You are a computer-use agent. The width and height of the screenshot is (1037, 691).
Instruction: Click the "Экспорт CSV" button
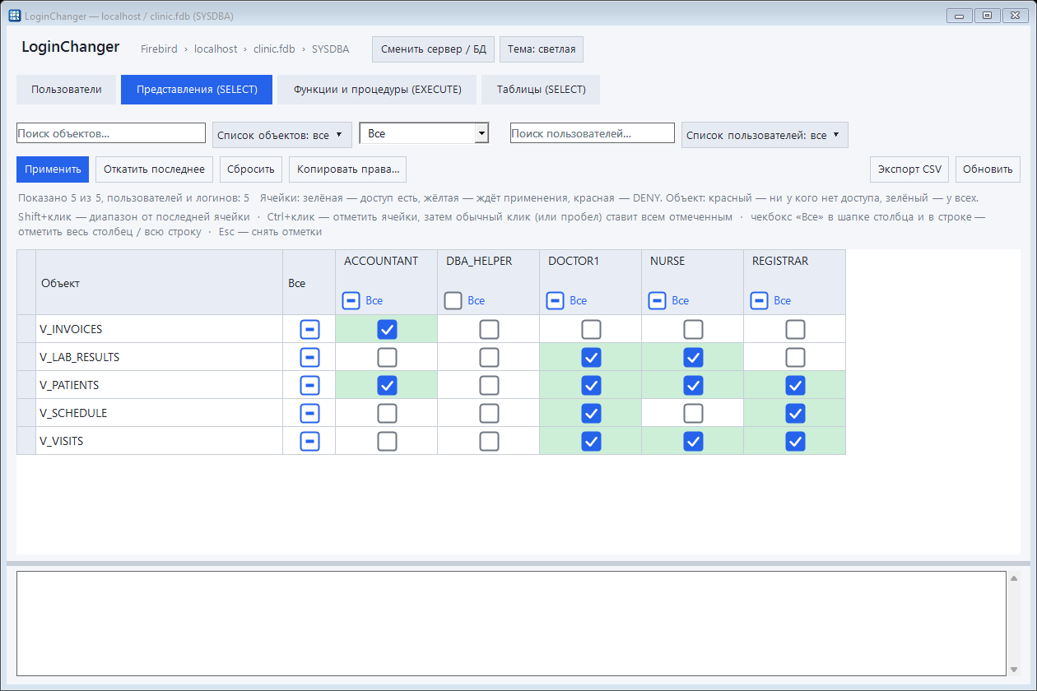click(909, 169)
